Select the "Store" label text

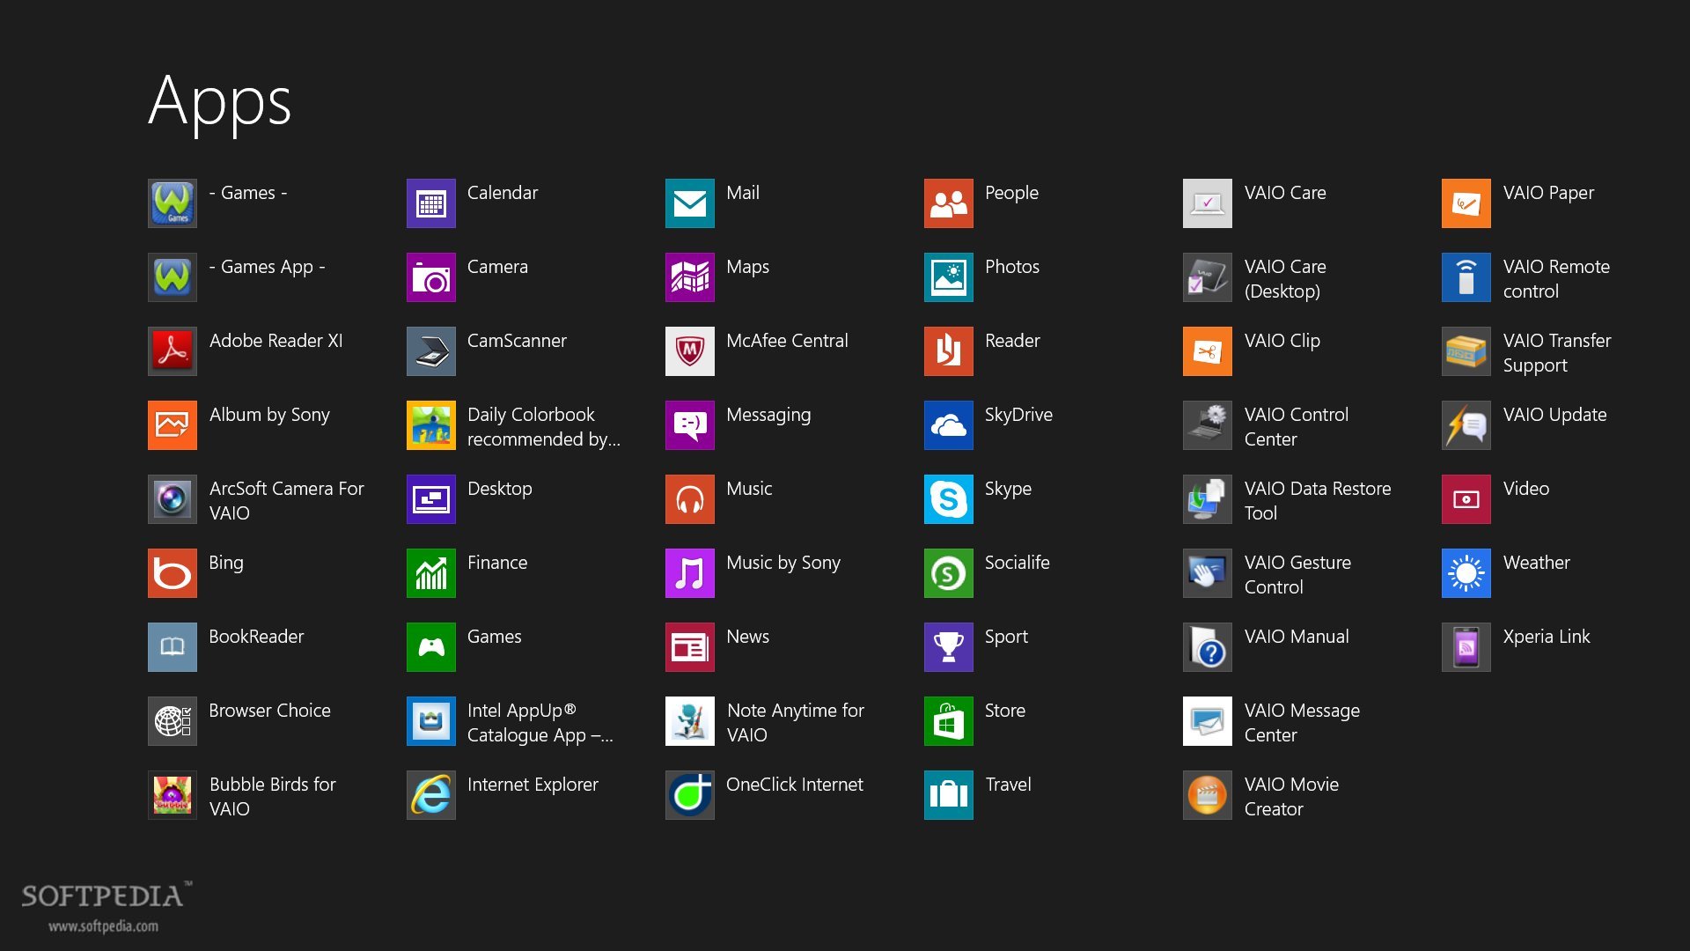click(1005, 711)
